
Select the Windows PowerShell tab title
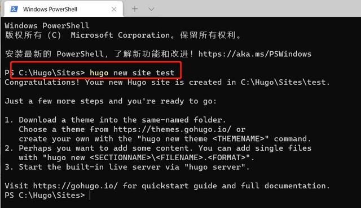[x=50, y=9]
